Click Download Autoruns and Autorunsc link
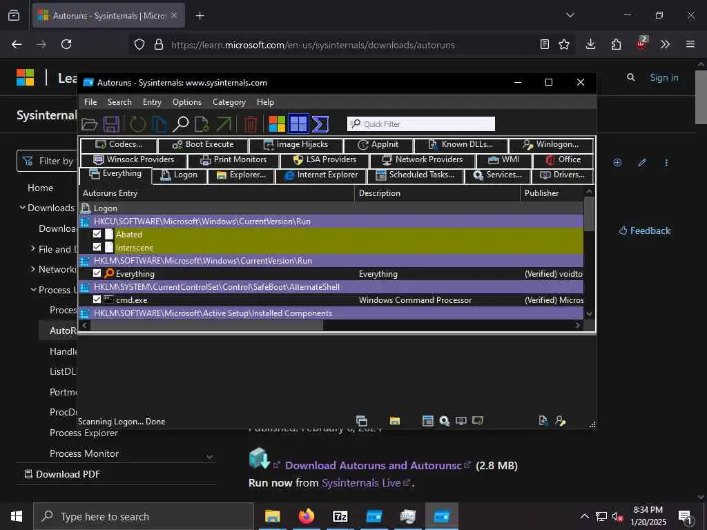Screen dimensions: 707x530 (x=374, y=466)
